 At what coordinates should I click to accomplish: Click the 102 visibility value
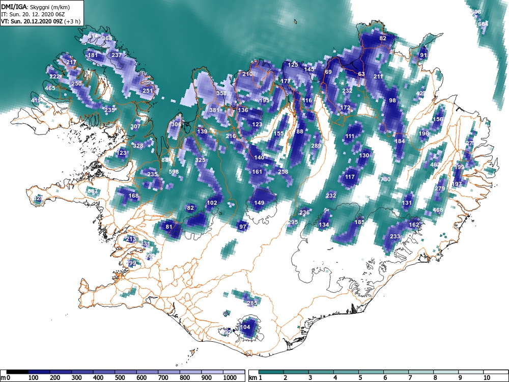212,203
